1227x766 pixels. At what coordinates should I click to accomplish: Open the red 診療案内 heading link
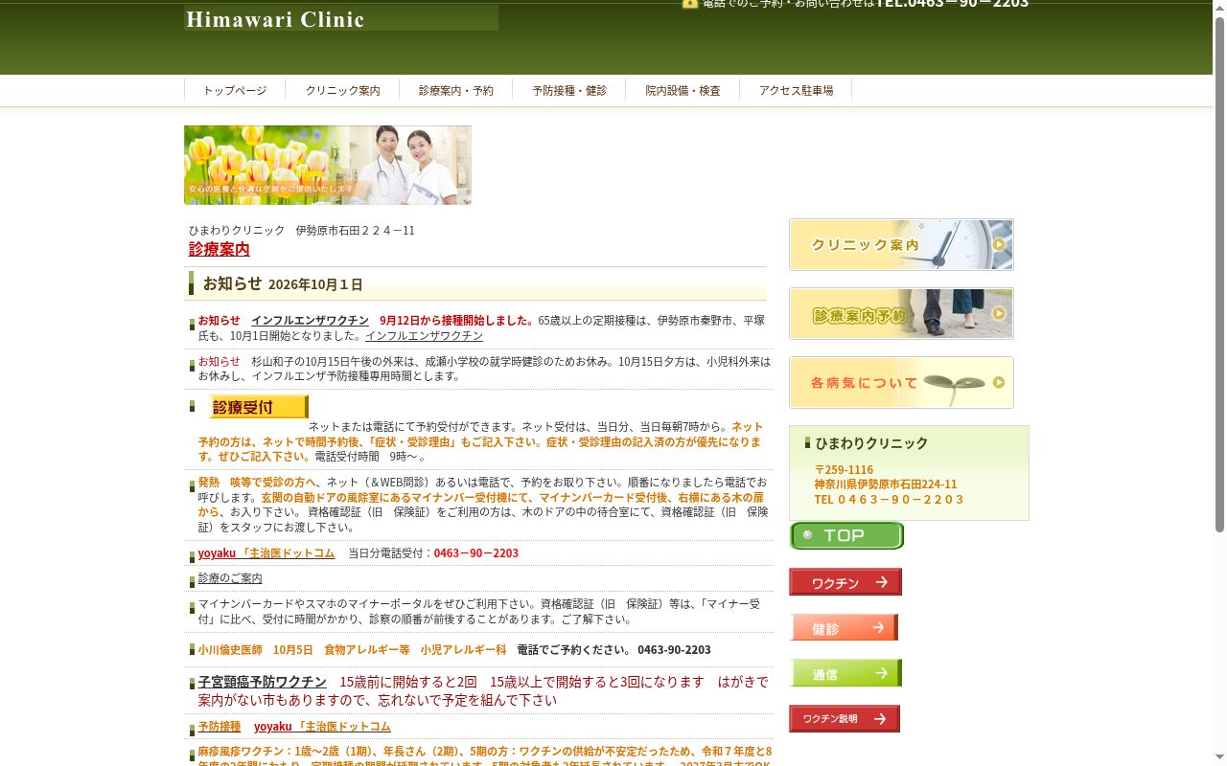[220, 249]
